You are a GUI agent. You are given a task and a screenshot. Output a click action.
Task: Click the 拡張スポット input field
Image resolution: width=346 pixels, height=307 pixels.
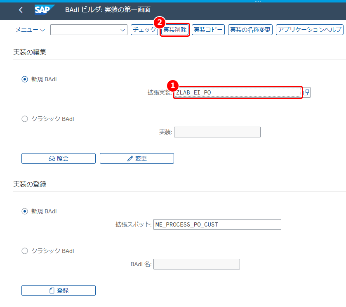(217, 224)
